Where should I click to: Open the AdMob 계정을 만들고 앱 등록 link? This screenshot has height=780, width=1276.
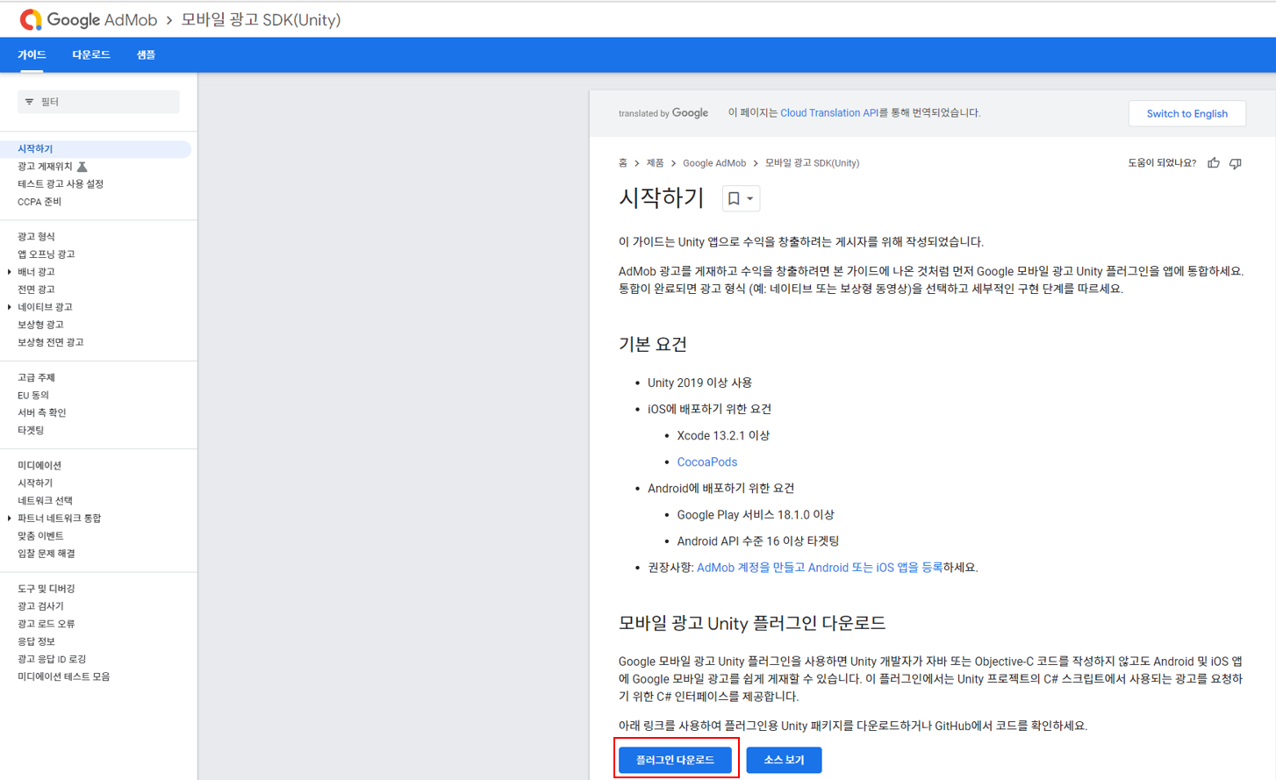[x=820, y=568]
